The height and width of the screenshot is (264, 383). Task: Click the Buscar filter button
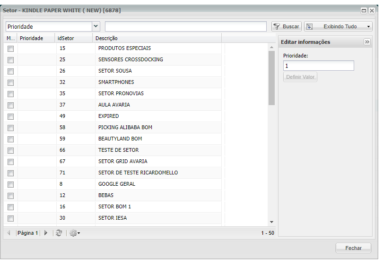point(287,26)
